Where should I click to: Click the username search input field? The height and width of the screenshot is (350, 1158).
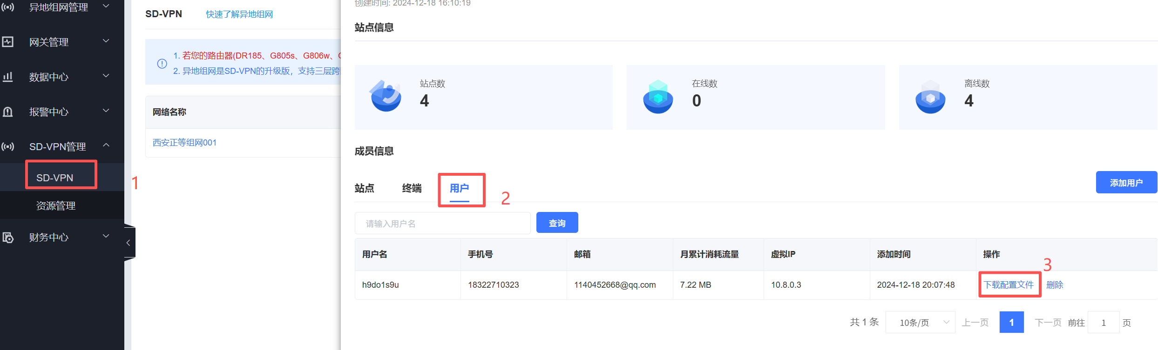[442, 224]
